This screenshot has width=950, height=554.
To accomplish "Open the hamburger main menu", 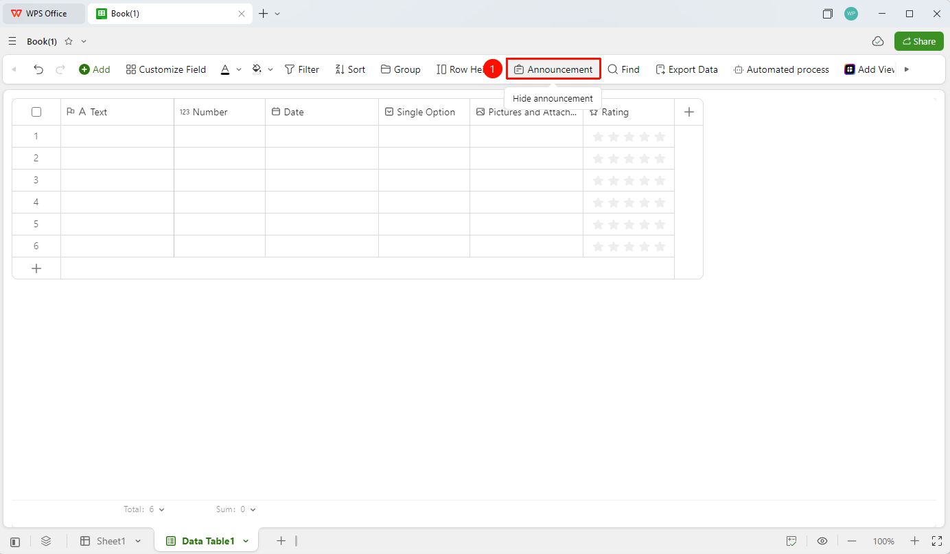I will click(12, 42).
